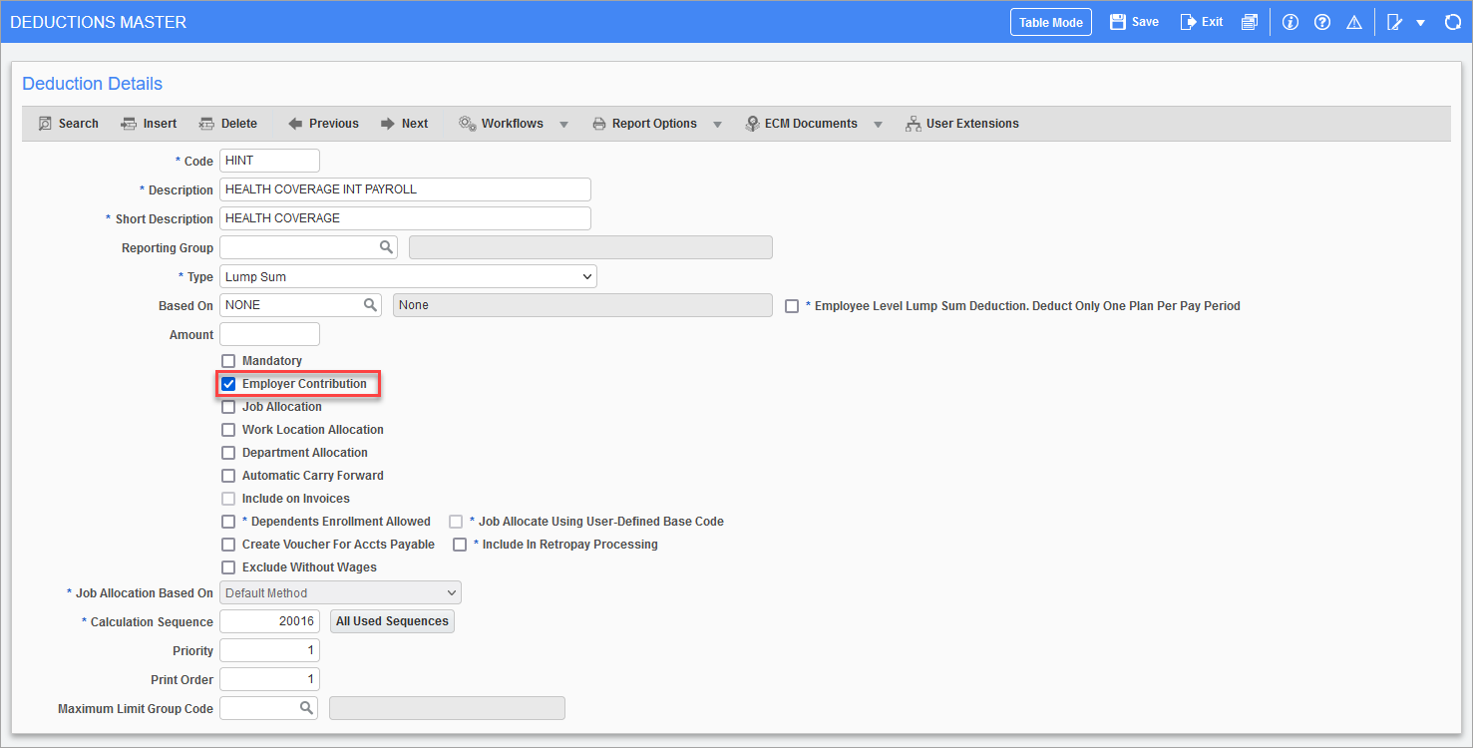Screen dimensions: 1473x748
Task: Open the Workflows dropdown arrow
Action: [563, 125]
